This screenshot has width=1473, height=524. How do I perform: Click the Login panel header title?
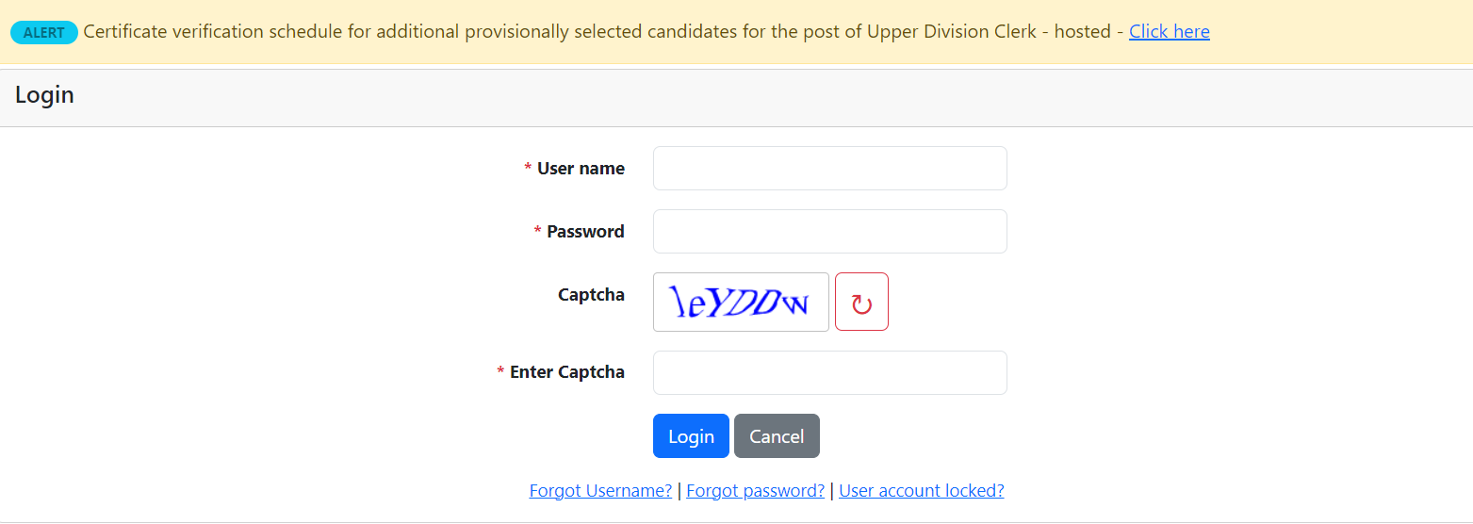44,95
